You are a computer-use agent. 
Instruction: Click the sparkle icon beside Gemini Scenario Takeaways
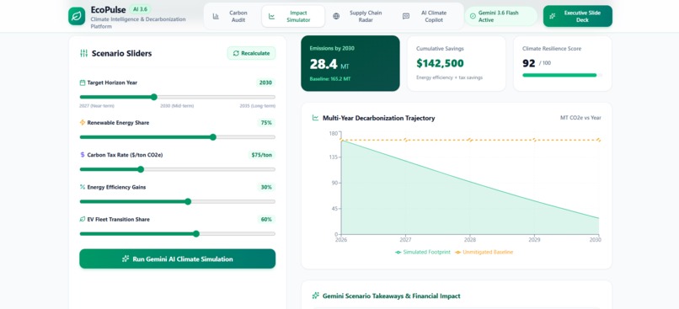(x=315, y=296)
